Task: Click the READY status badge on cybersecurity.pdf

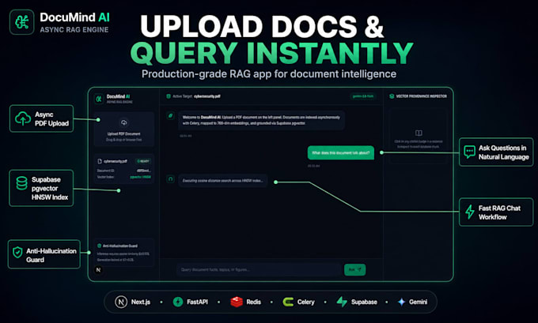Action: point(143,161)
